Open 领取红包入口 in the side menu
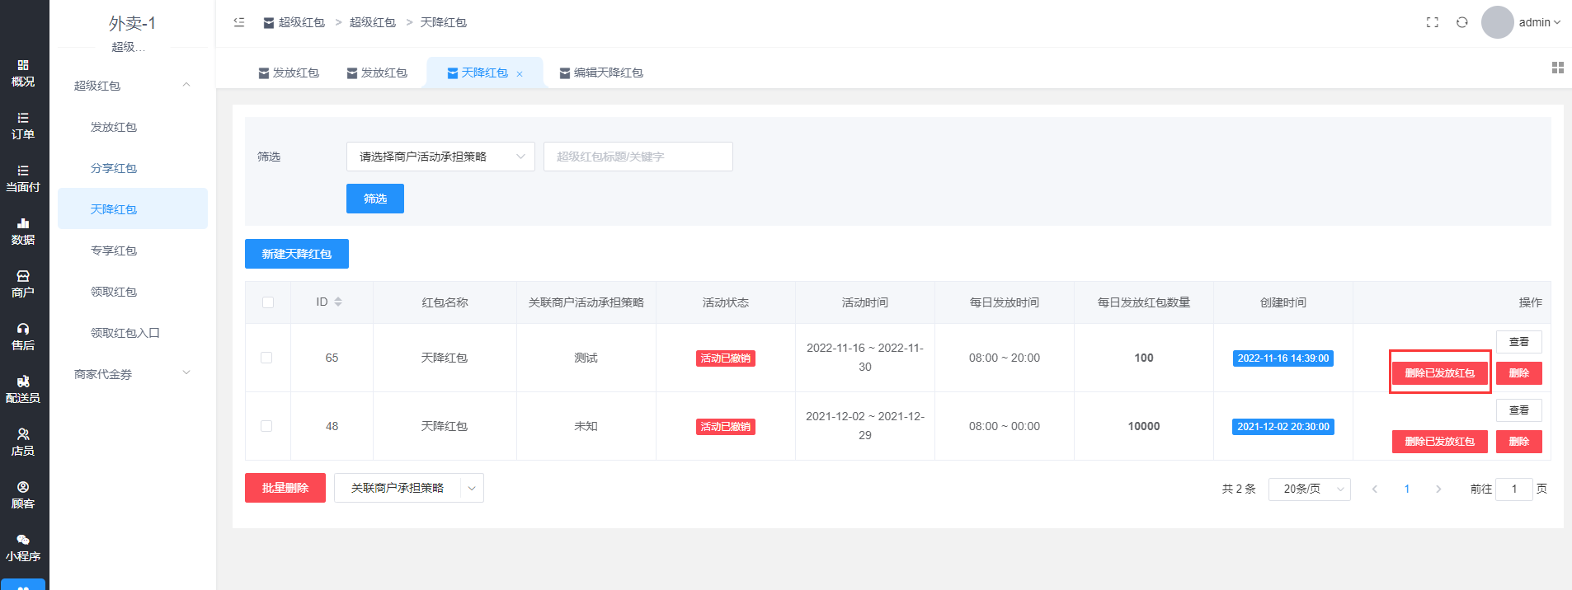The image size is (1572, 590). [125, 333]
